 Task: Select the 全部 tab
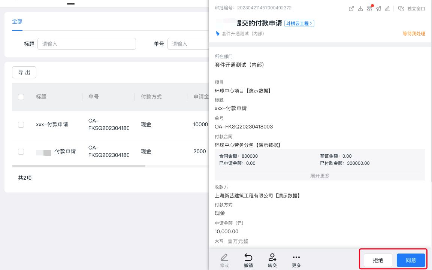pyautogui.click(x=17, y=21)
